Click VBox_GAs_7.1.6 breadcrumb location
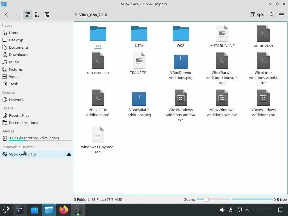This screenshot has width=288, height=216. 93,15
